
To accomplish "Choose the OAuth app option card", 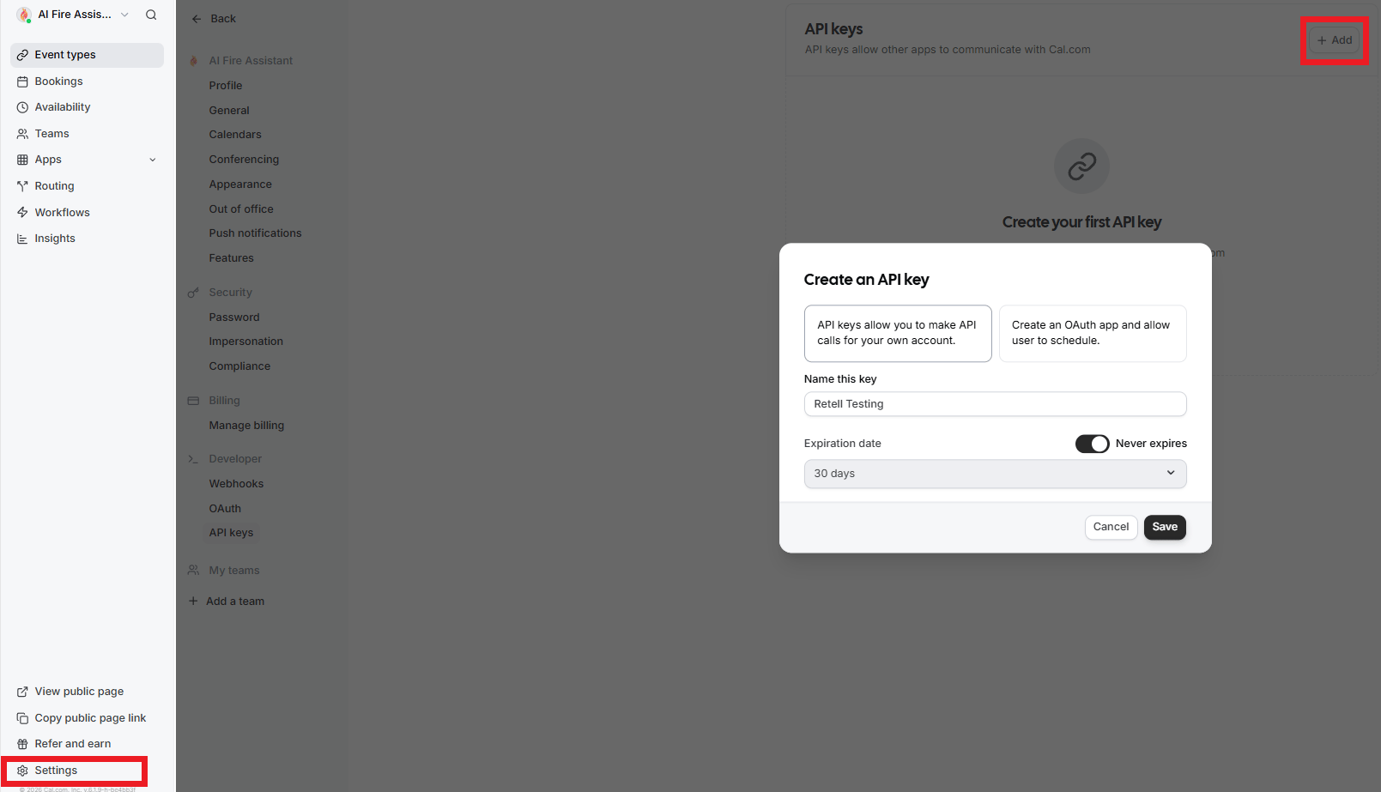I will pos(1092,333).
